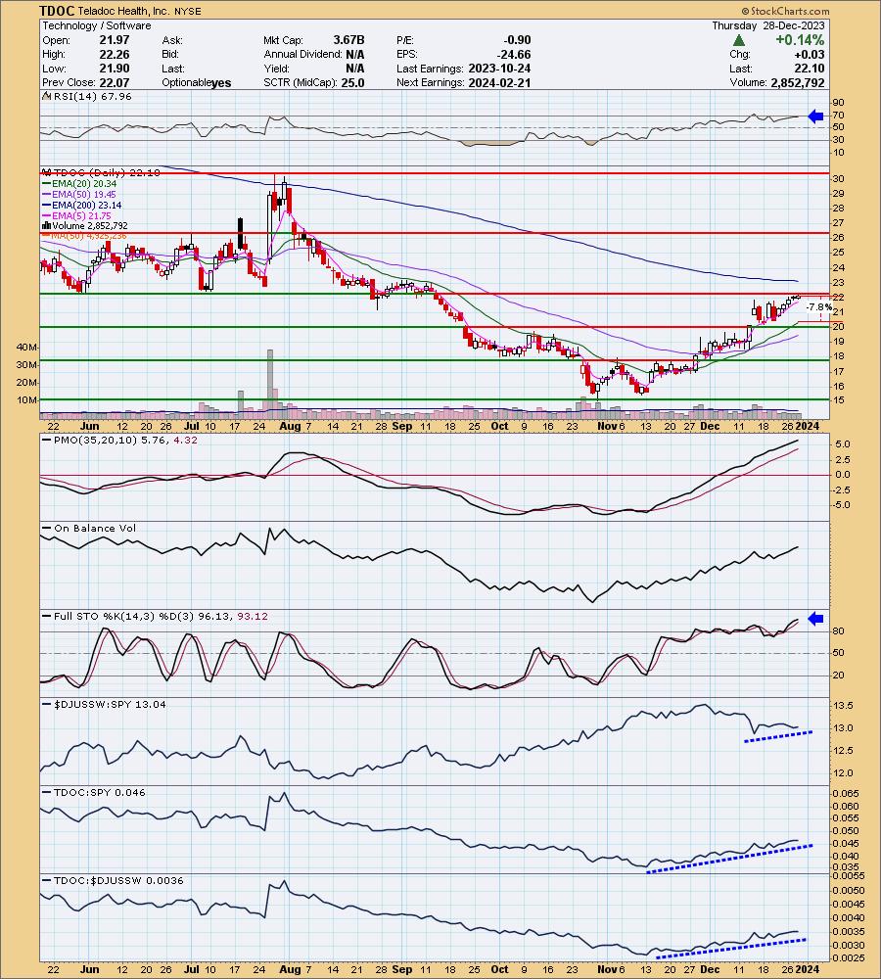Click the Last price 22.10 in header
Viewport: 881px width, 979px height.
click(810, 69)
